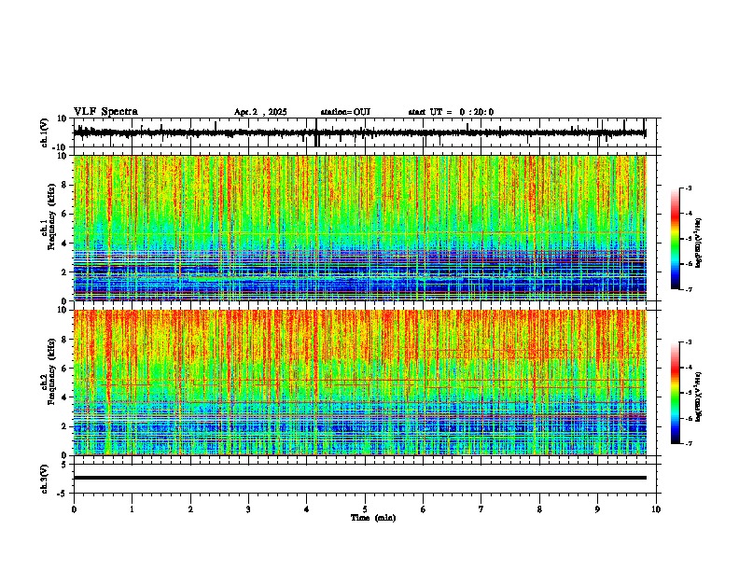Click time-axis tick label "7"
Screen dimensions: 739x571
pos(481,509)
